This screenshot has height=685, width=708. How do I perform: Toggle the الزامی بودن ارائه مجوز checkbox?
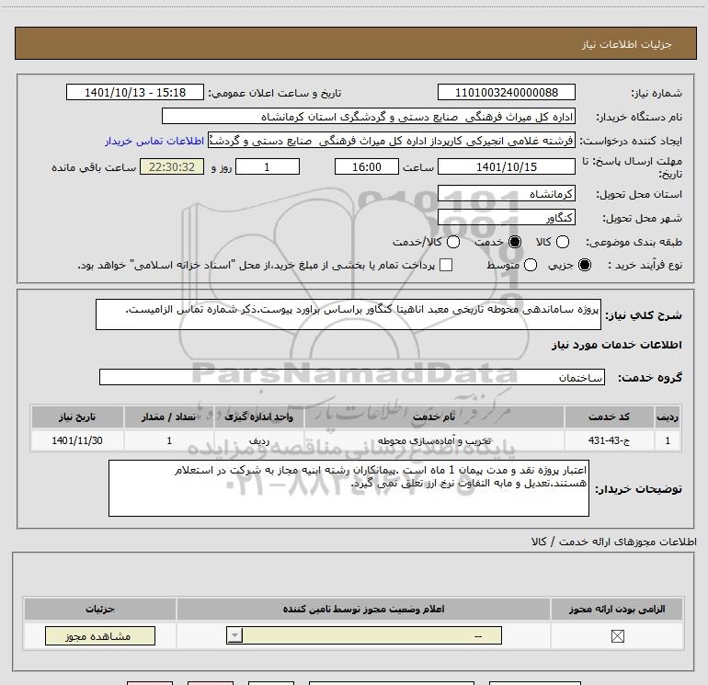(x=617, y=636)
